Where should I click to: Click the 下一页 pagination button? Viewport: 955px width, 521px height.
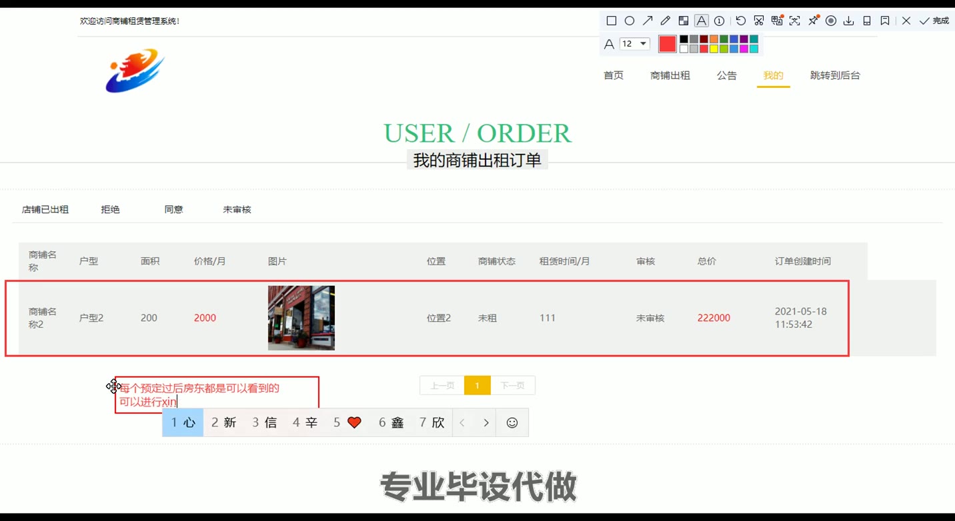[513, 385]
